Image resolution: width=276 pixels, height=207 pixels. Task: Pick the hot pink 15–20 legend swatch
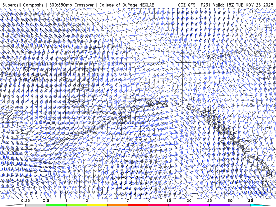[179, 205]
